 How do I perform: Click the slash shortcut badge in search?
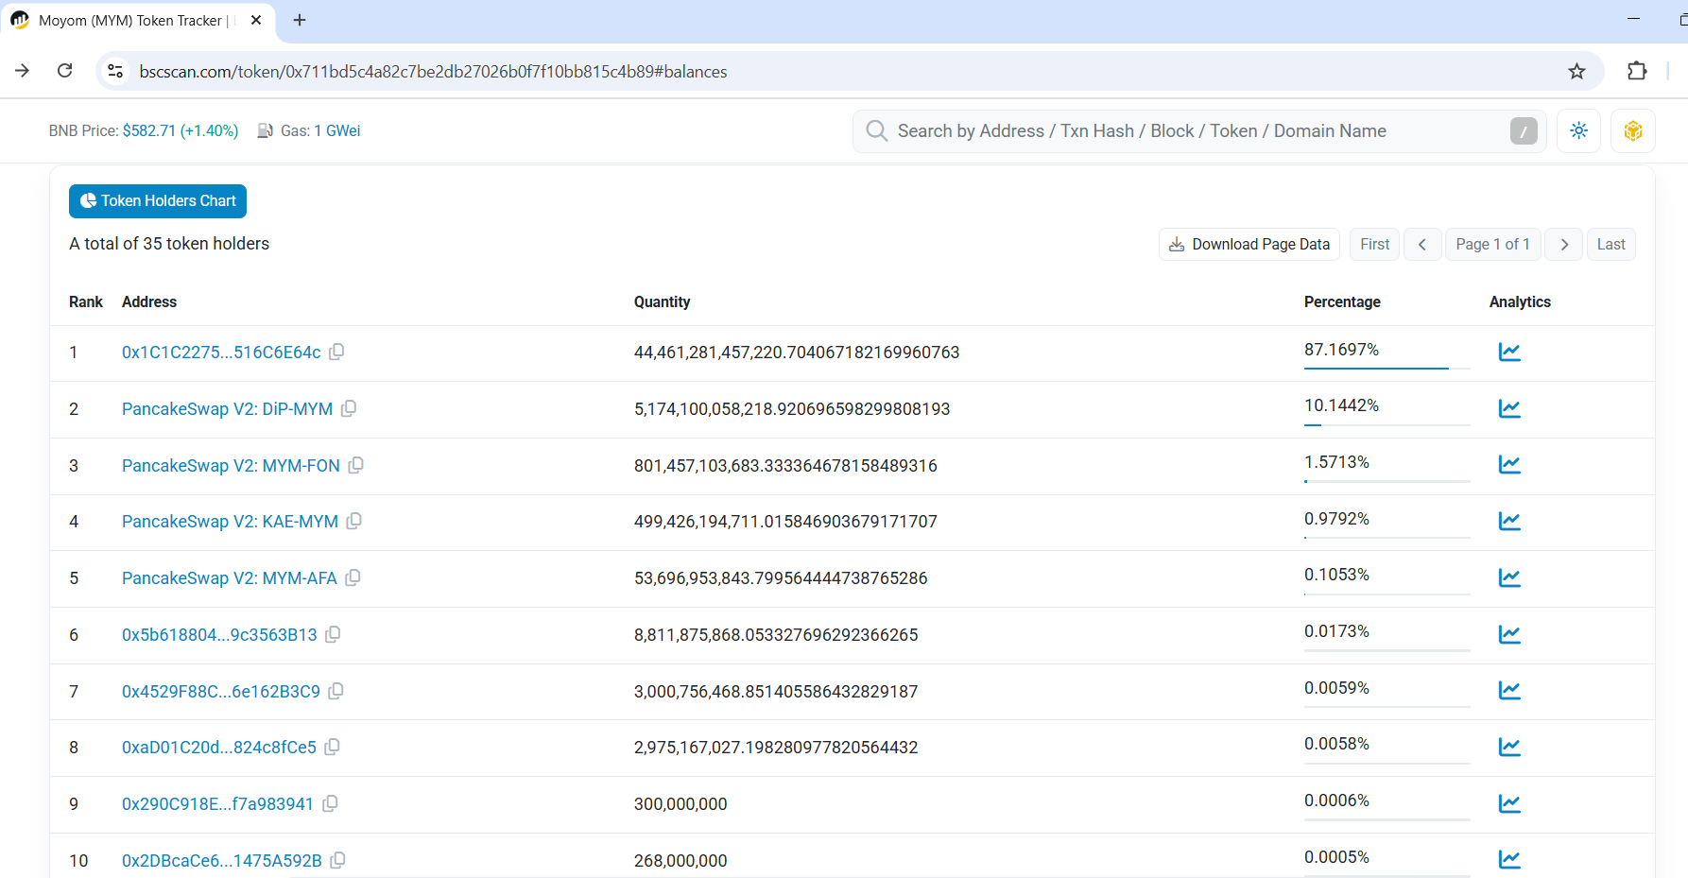(1524, 131)
